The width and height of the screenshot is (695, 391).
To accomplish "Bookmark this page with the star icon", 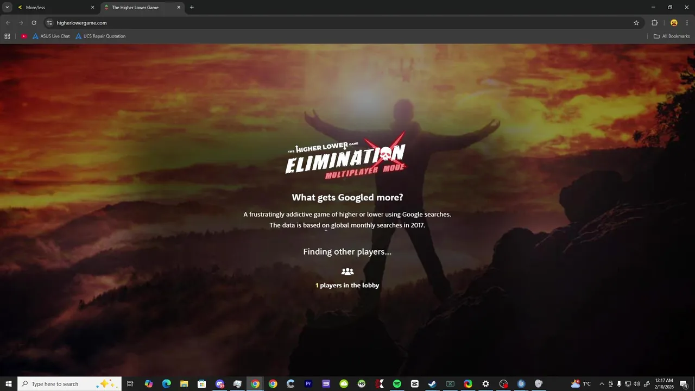I will coord(636,23).
